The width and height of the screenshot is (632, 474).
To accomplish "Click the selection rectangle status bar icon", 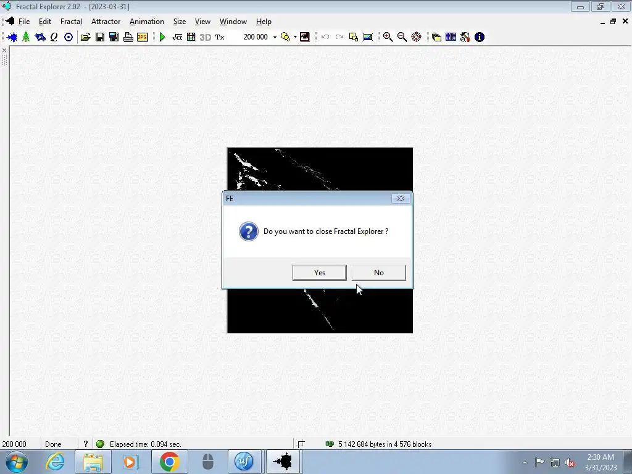I will click(x=301, y=444).
